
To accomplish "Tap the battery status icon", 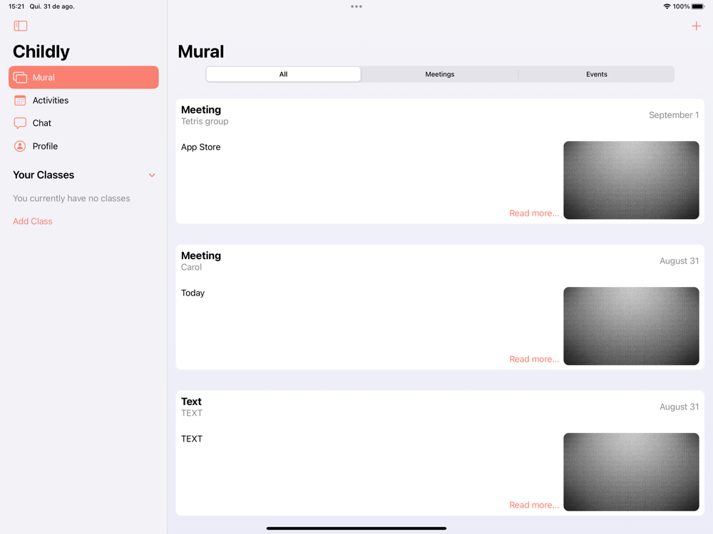I will pyautogui.click(x=698, y=6).
